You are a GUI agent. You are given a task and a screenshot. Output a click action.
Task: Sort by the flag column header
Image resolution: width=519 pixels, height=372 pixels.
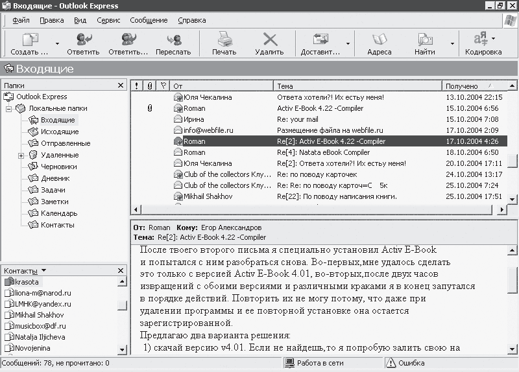click(x=163, y=86)
